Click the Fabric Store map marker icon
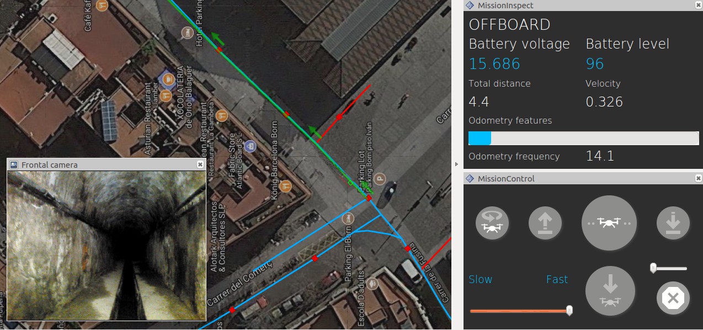 pos(251,146)
